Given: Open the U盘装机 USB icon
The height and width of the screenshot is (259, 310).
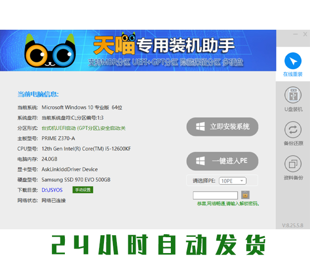Looking at the screenshot, I should [293, 95].
